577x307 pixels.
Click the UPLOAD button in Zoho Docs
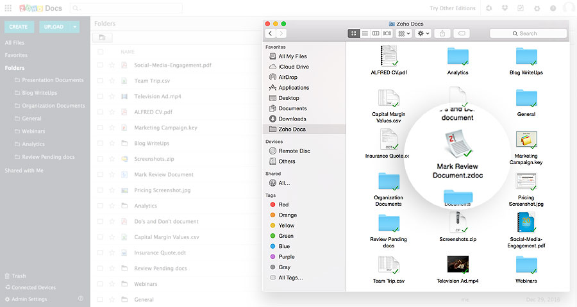54,27
